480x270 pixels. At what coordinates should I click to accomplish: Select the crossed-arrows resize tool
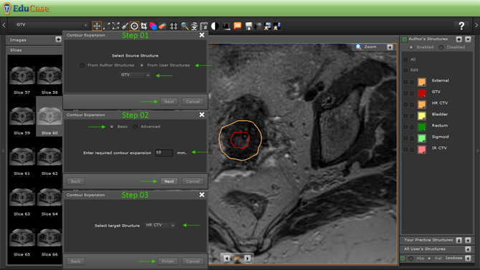116,26
